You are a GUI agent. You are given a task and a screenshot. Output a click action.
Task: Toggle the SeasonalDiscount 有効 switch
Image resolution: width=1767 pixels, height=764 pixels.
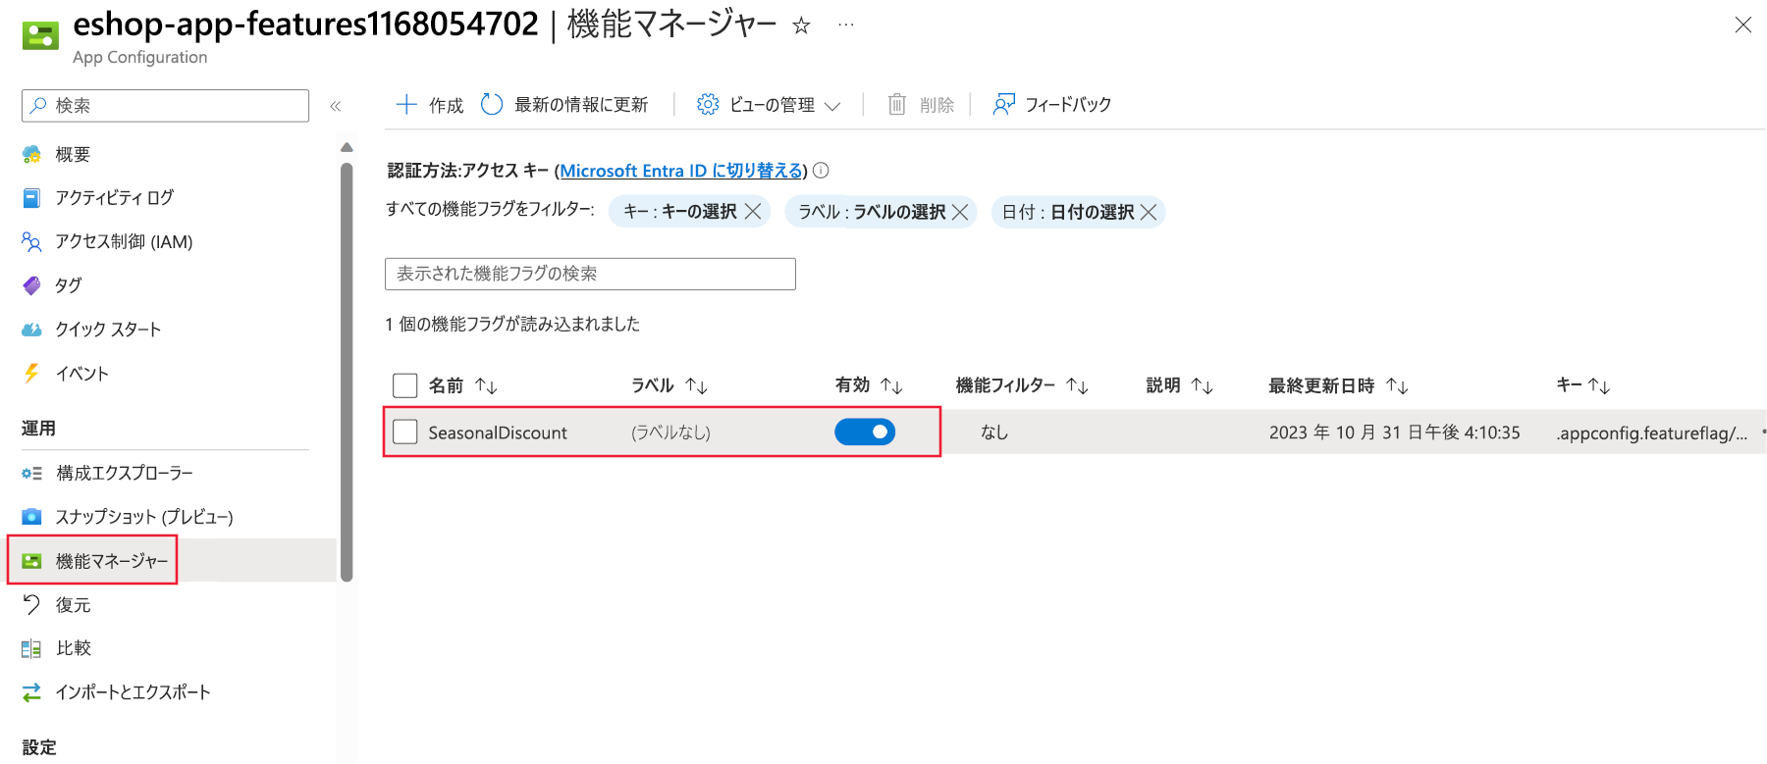(x=865, y=432)
